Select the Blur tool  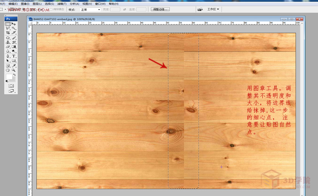point(8,51)
